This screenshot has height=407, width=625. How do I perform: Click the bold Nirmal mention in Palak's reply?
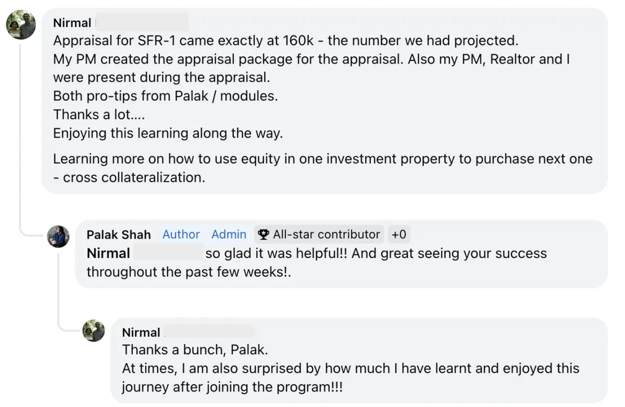click(x=108, y=253)
